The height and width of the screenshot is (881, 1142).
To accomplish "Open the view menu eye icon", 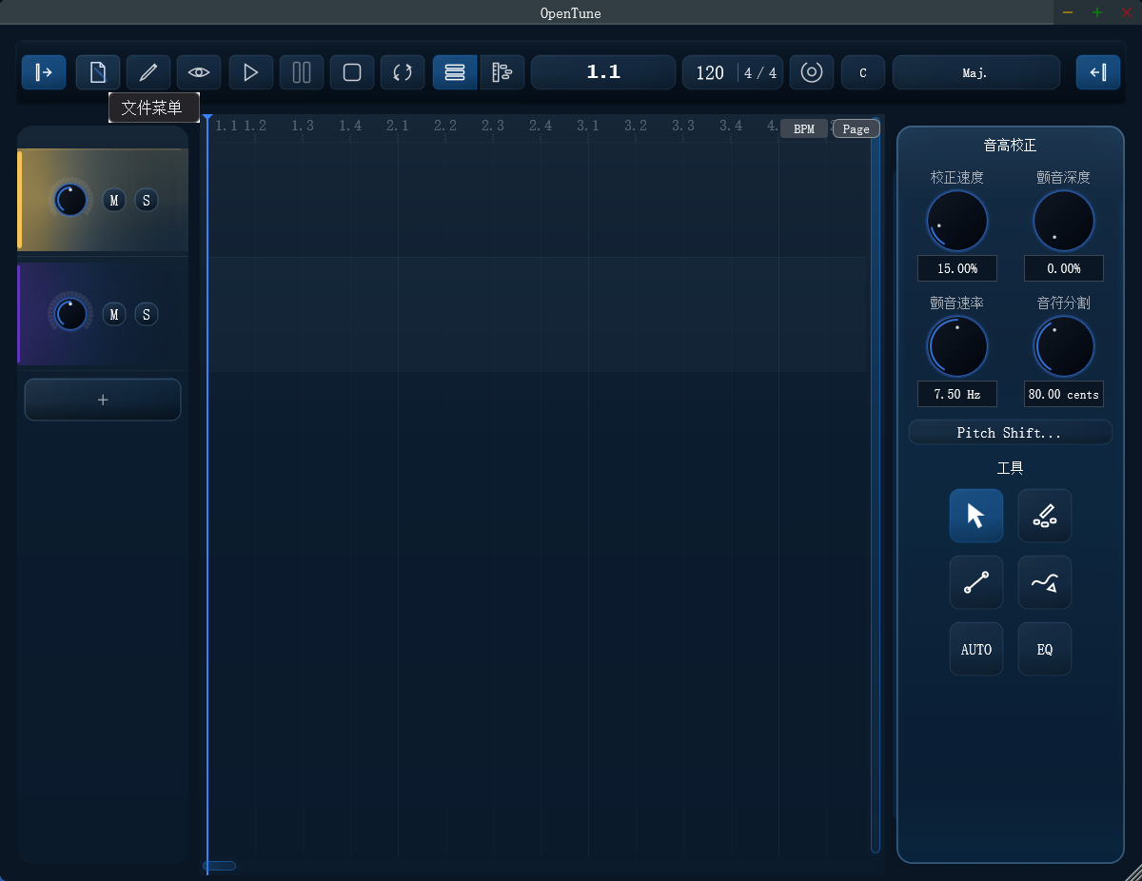I will pos(199,72).
